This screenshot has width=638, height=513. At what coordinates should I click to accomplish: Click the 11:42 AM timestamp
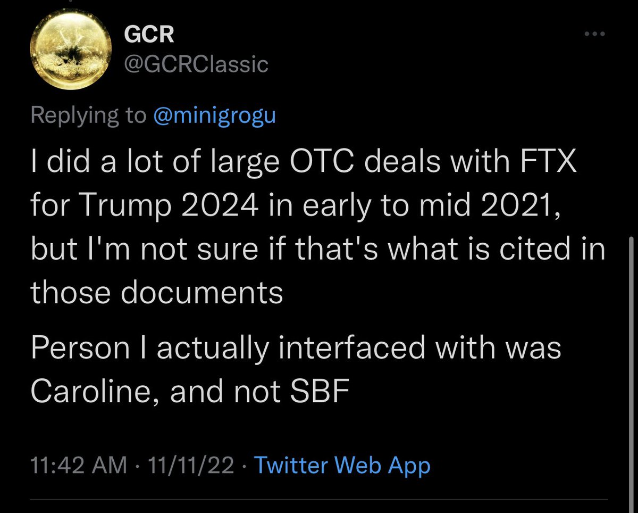[x=79, y=466]
